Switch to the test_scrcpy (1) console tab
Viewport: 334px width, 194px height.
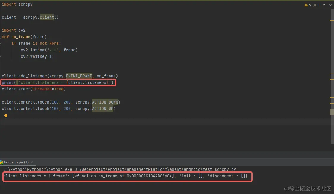[16, 162]
